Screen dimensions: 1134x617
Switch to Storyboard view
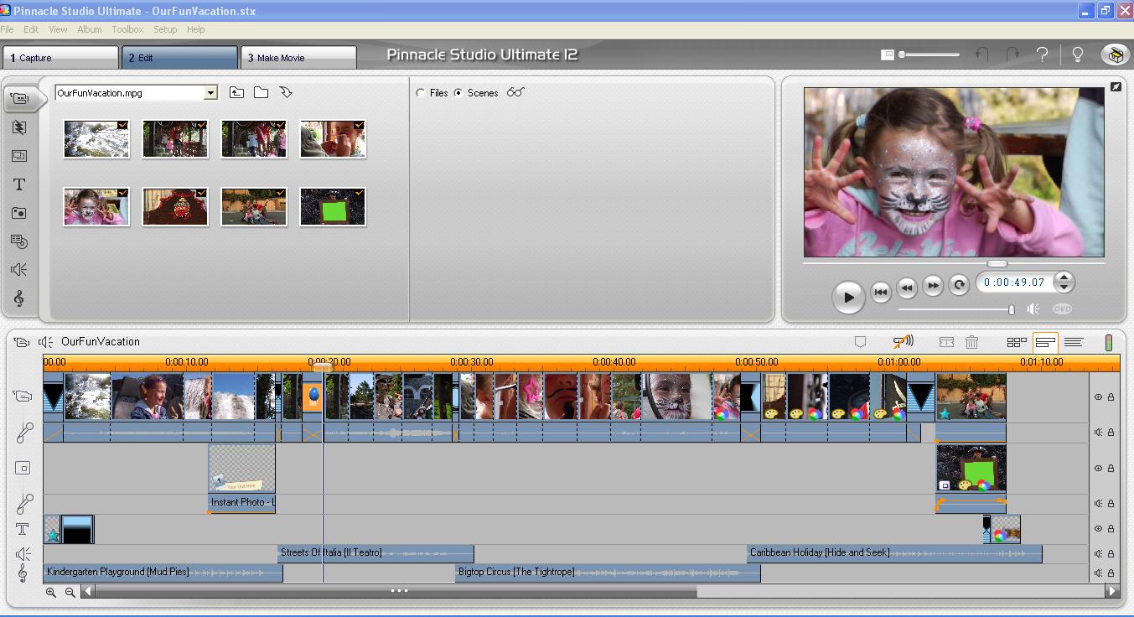[x=1017, y=342]
